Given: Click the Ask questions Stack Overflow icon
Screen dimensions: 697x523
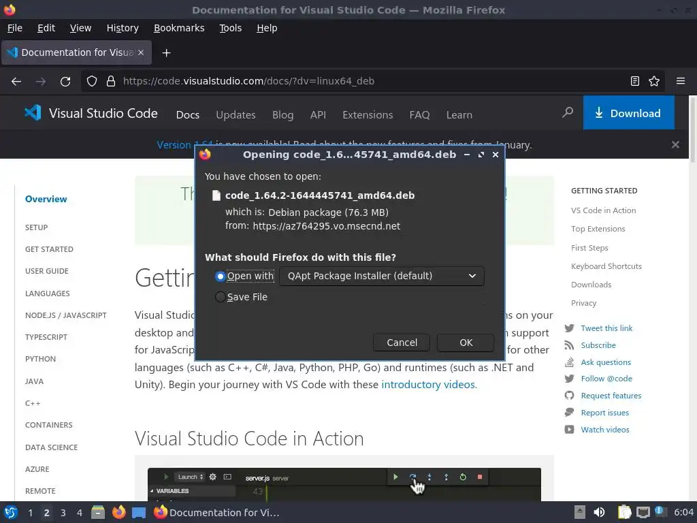Looking at the screenshot, I should pyautogui.click(x=570, y=362).
